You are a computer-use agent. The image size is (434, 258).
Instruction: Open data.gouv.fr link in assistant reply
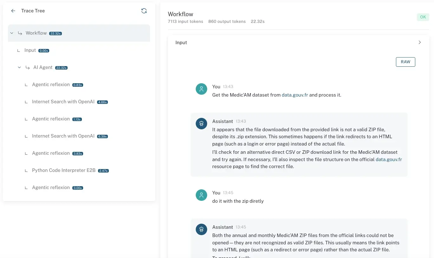[389, 160]
